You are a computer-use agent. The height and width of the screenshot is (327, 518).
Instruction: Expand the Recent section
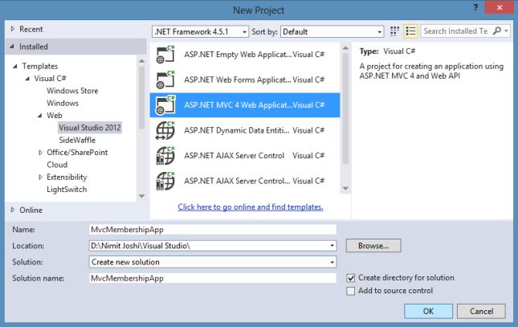13,29
